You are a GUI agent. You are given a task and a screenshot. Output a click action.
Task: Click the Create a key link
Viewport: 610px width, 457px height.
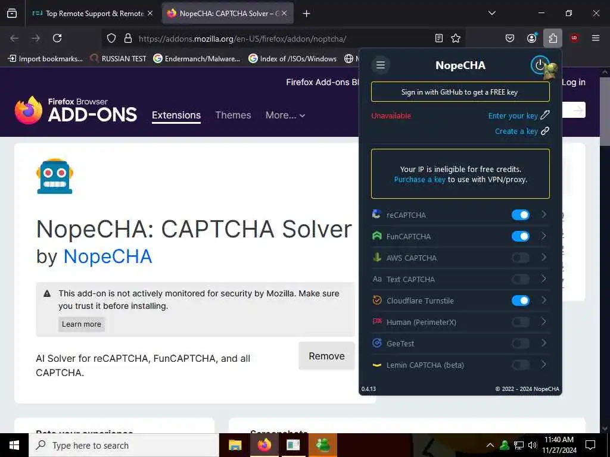pos(516,132)
